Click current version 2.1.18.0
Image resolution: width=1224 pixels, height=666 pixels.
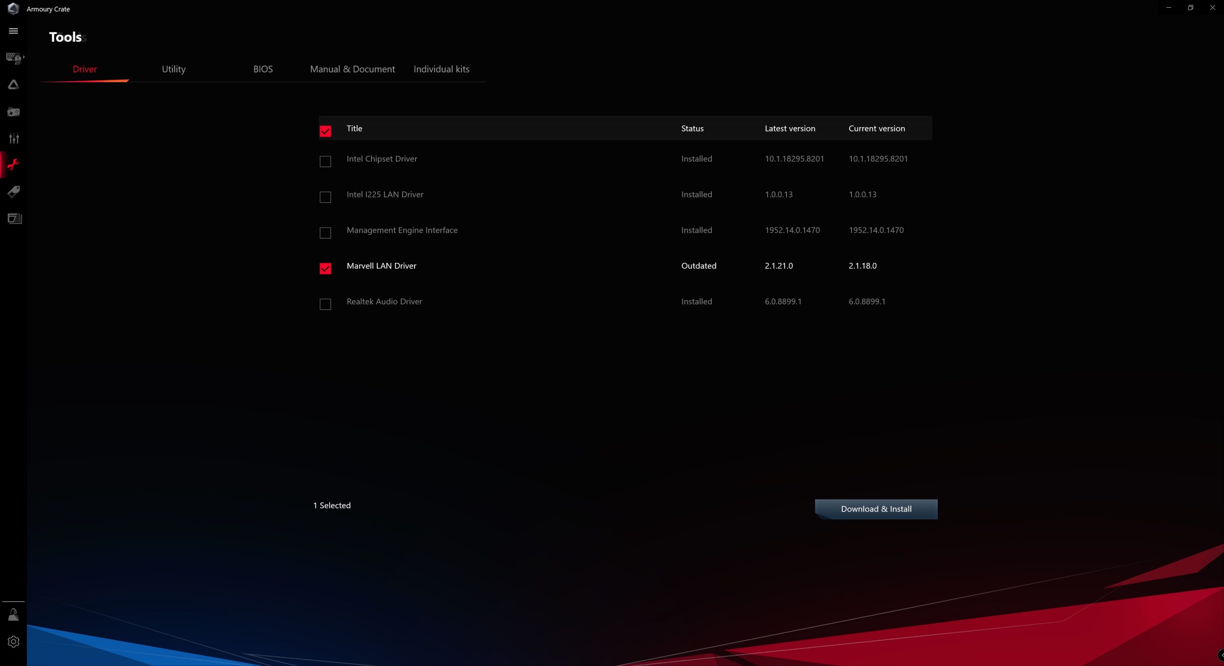pyautogui.click(x=863, y=266)
